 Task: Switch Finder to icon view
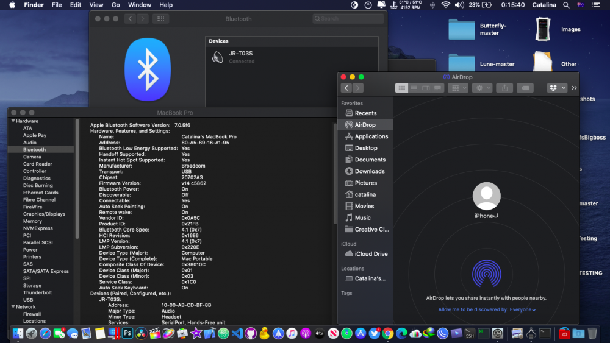tap(401, 88)
